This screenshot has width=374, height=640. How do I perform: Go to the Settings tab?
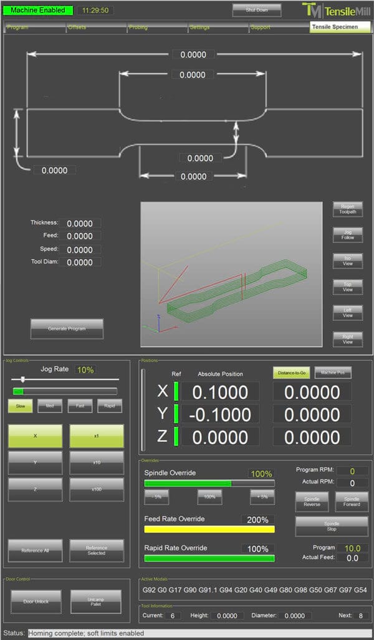[218, 27]
